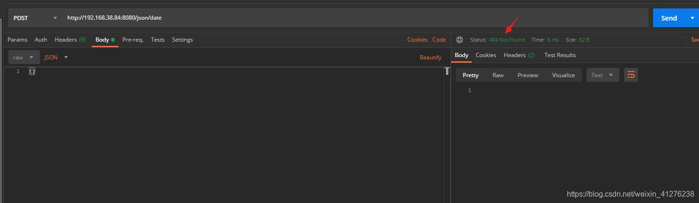Switch response view to Raw

point(498,75)
